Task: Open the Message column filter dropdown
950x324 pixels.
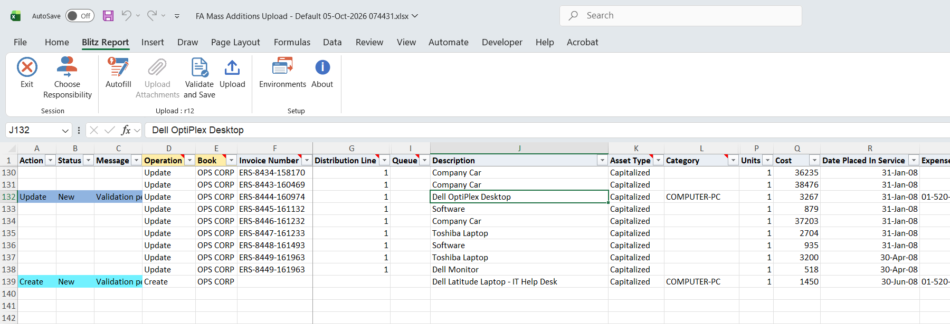Action: point(136,160)
